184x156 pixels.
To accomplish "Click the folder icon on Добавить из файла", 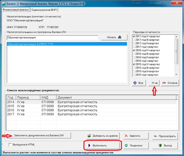I will pos(89,136).
